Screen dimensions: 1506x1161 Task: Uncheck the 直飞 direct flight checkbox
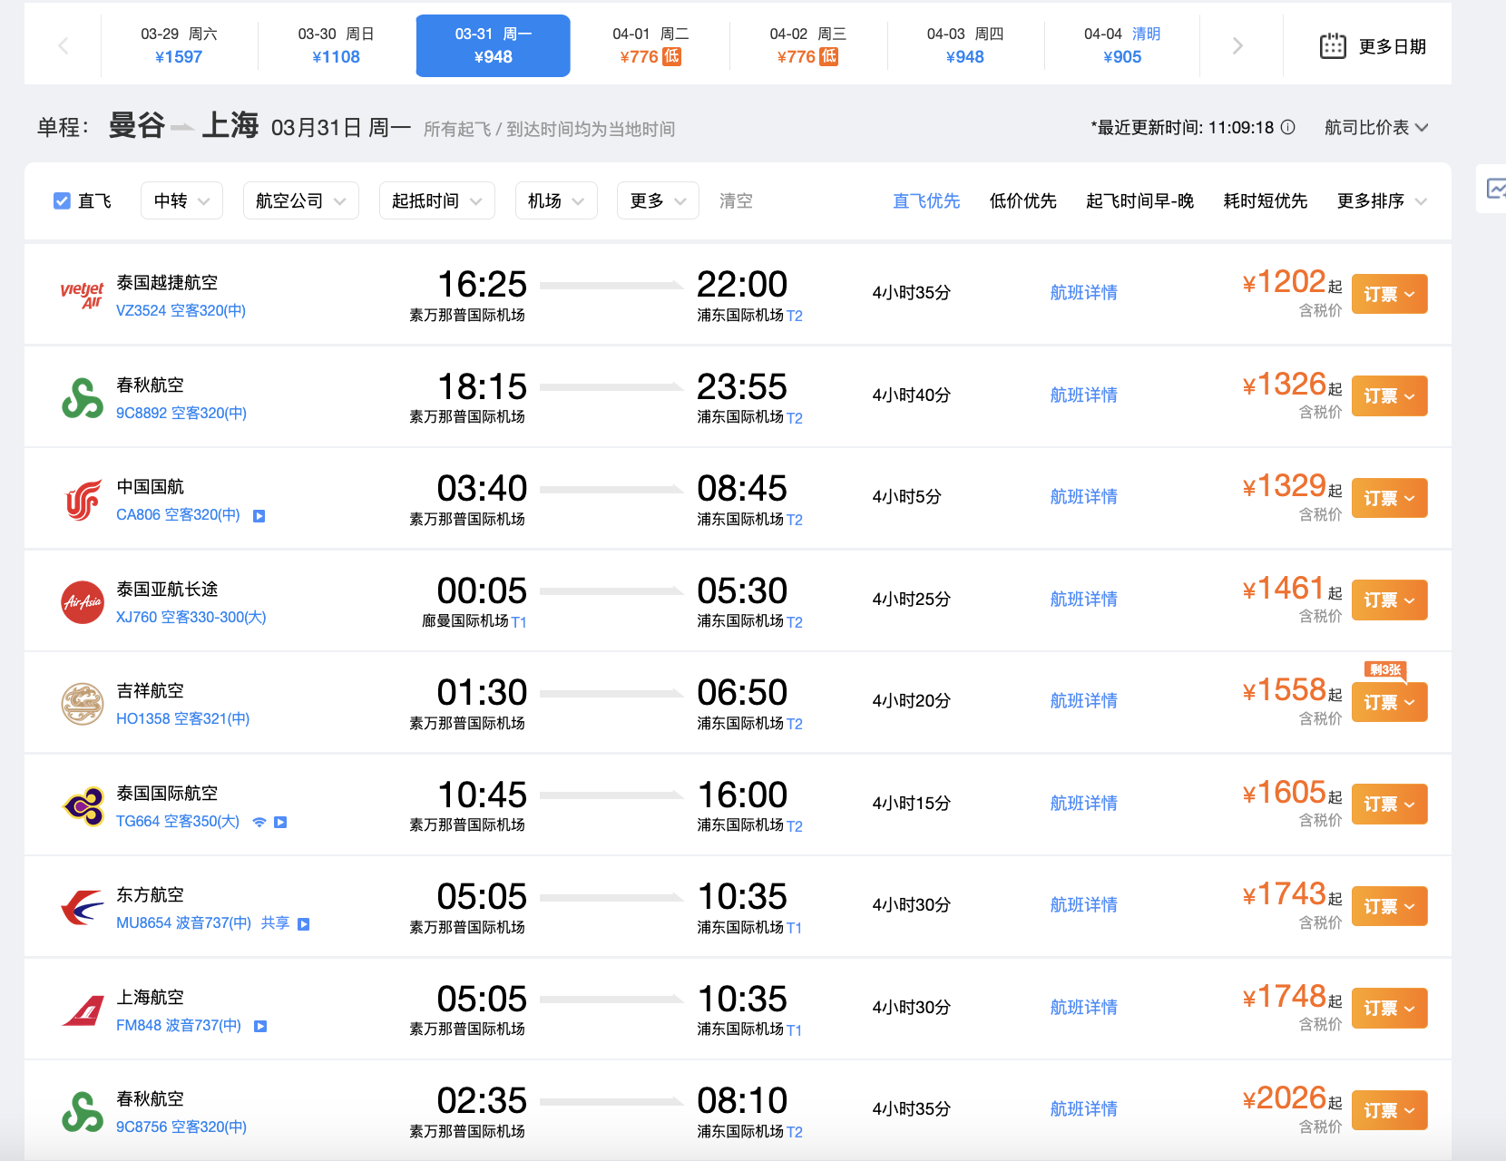62,201
